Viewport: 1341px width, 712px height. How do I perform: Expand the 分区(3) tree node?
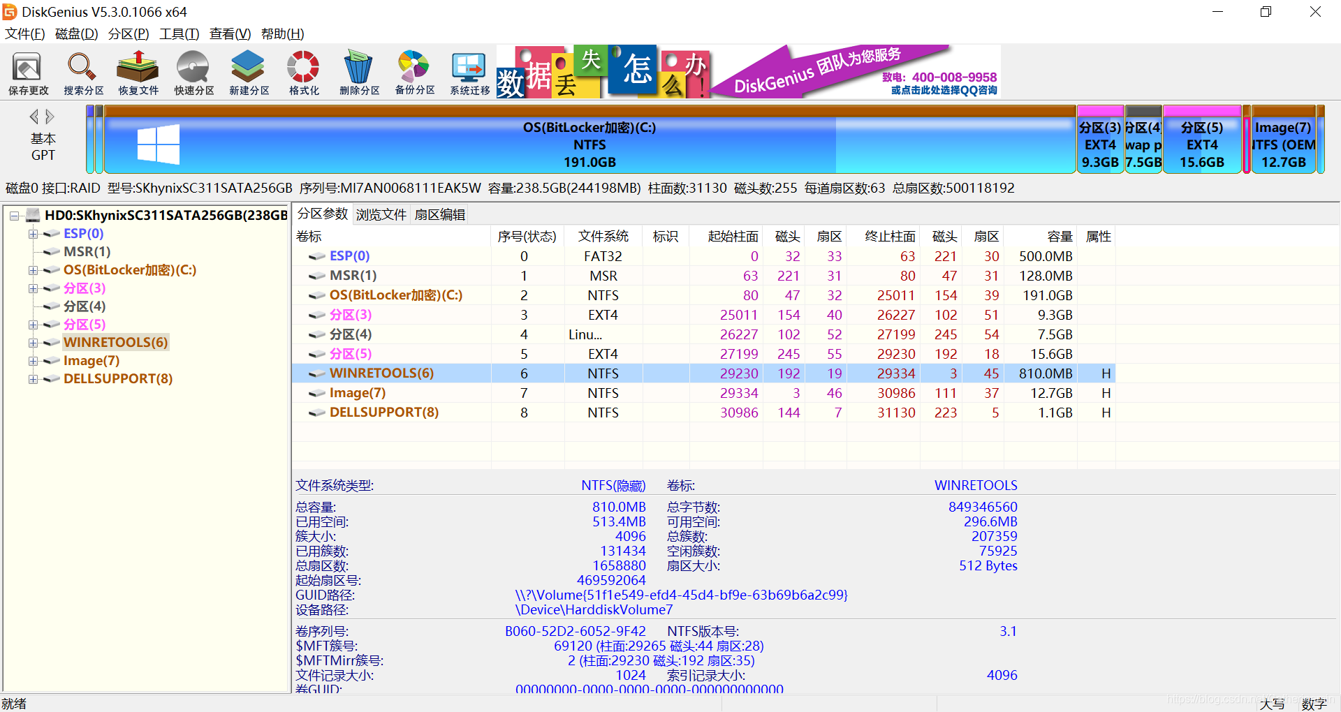[x=33, y=288]
